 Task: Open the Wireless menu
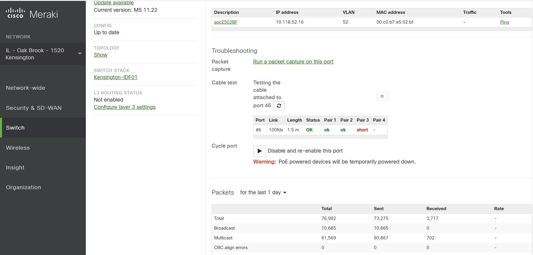(x=18, y=148)
